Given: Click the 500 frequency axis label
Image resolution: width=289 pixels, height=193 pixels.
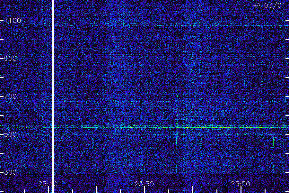Looking at the screenshot, I should point(10,134).
